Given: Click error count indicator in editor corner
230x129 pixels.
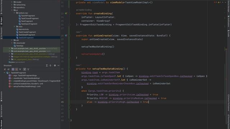Looking at the screenshot, I should [x=215, y=3].
